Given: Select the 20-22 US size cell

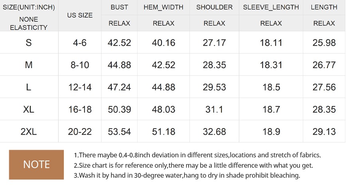Looking at the screenshot, I should [80, 131].
